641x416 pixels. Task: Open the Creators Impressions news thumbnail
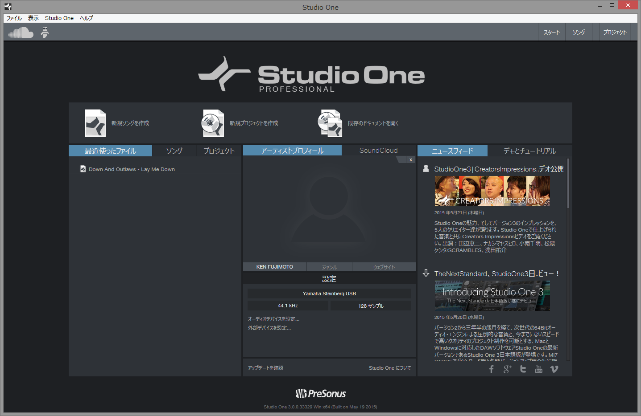[492, 191]
